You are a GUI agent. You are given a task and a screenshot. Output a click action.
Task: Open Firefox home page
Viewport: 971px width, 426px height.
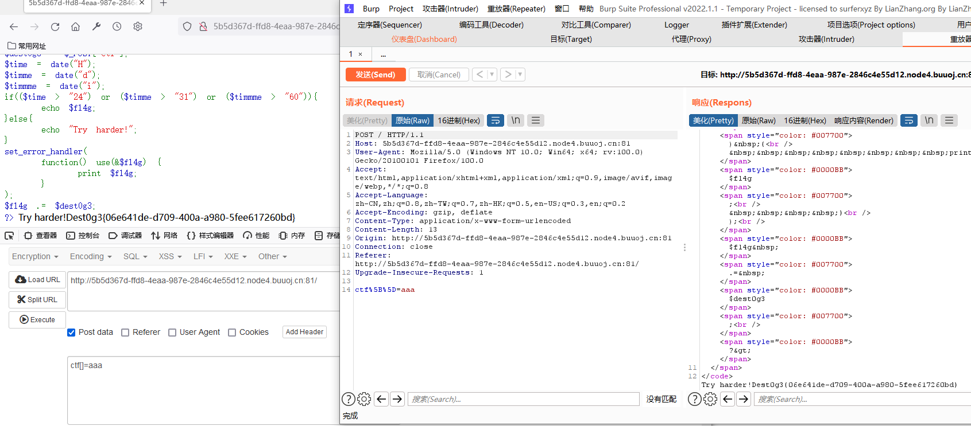(75, 27)
